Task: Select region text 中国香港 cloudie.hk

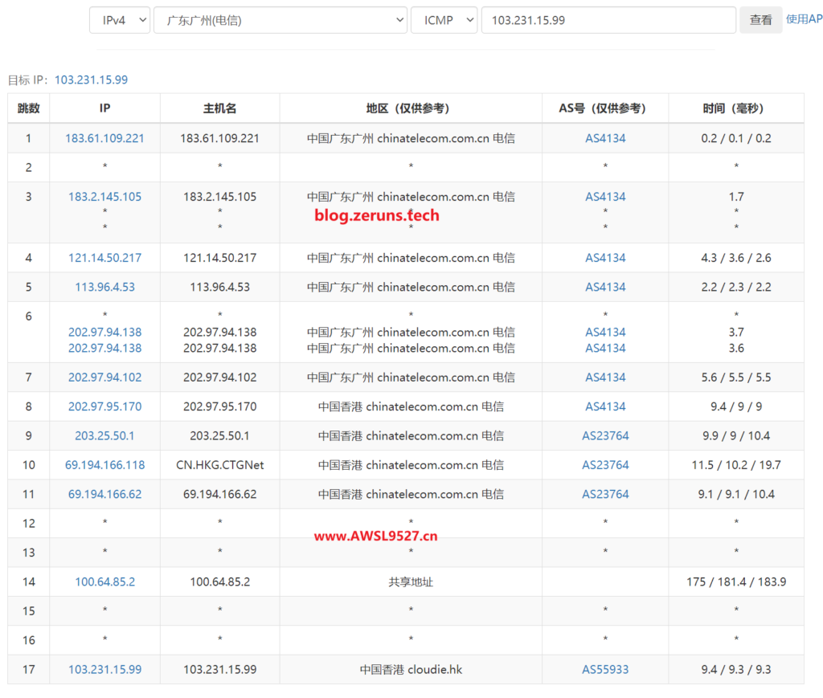Action: pos(411,670)
